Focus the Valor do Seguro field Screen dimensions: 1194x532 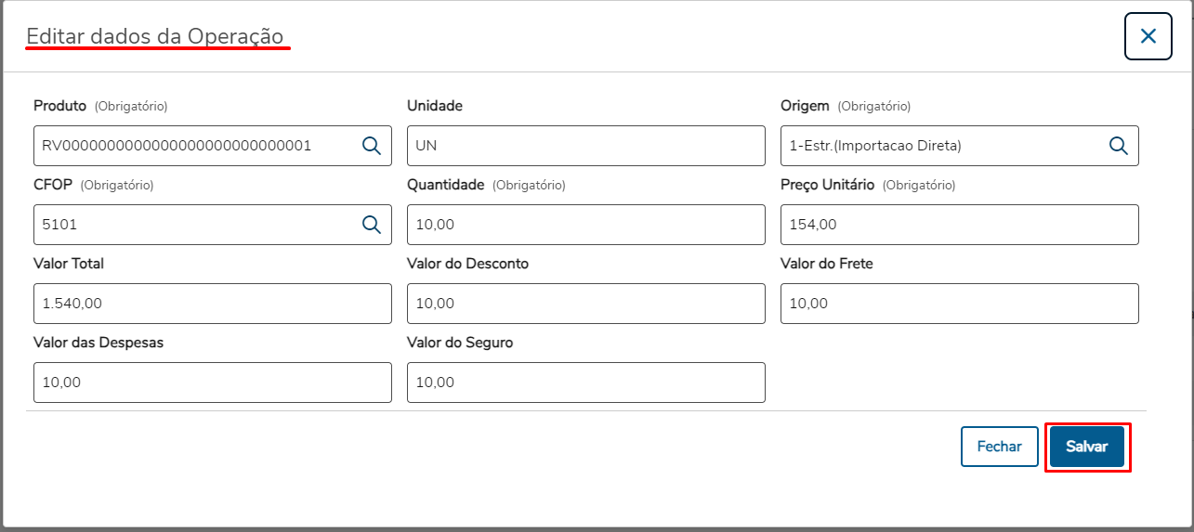coord(585,383)
